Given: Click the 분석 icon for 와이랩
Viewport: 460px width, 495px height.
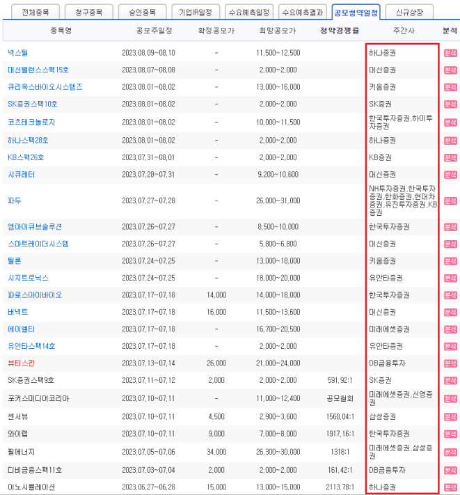Looking at the screenshot, I should click(x=450, y=434).
